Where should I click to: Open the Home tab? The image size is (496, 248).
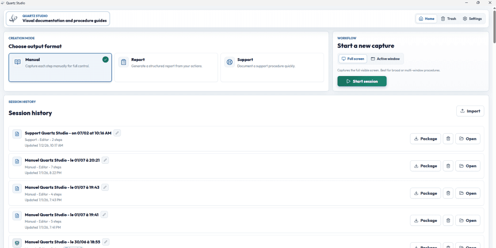(426, 19)
